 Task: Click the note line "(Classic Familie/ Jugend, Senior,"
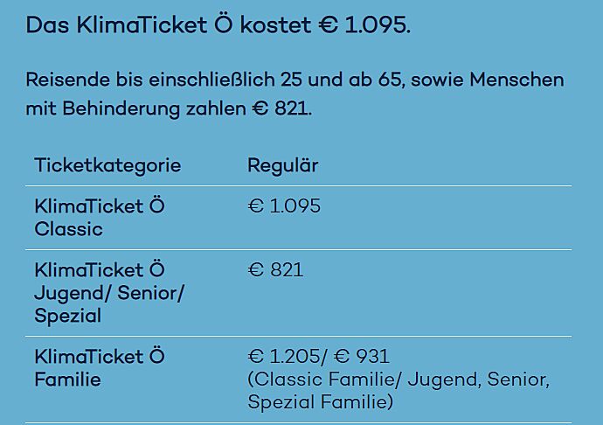(x=398, y=380)
